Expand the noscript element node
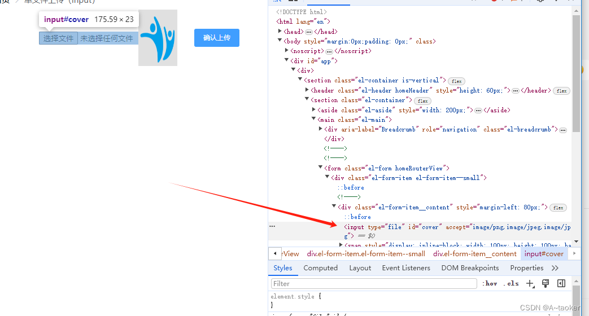 [287, 50]
